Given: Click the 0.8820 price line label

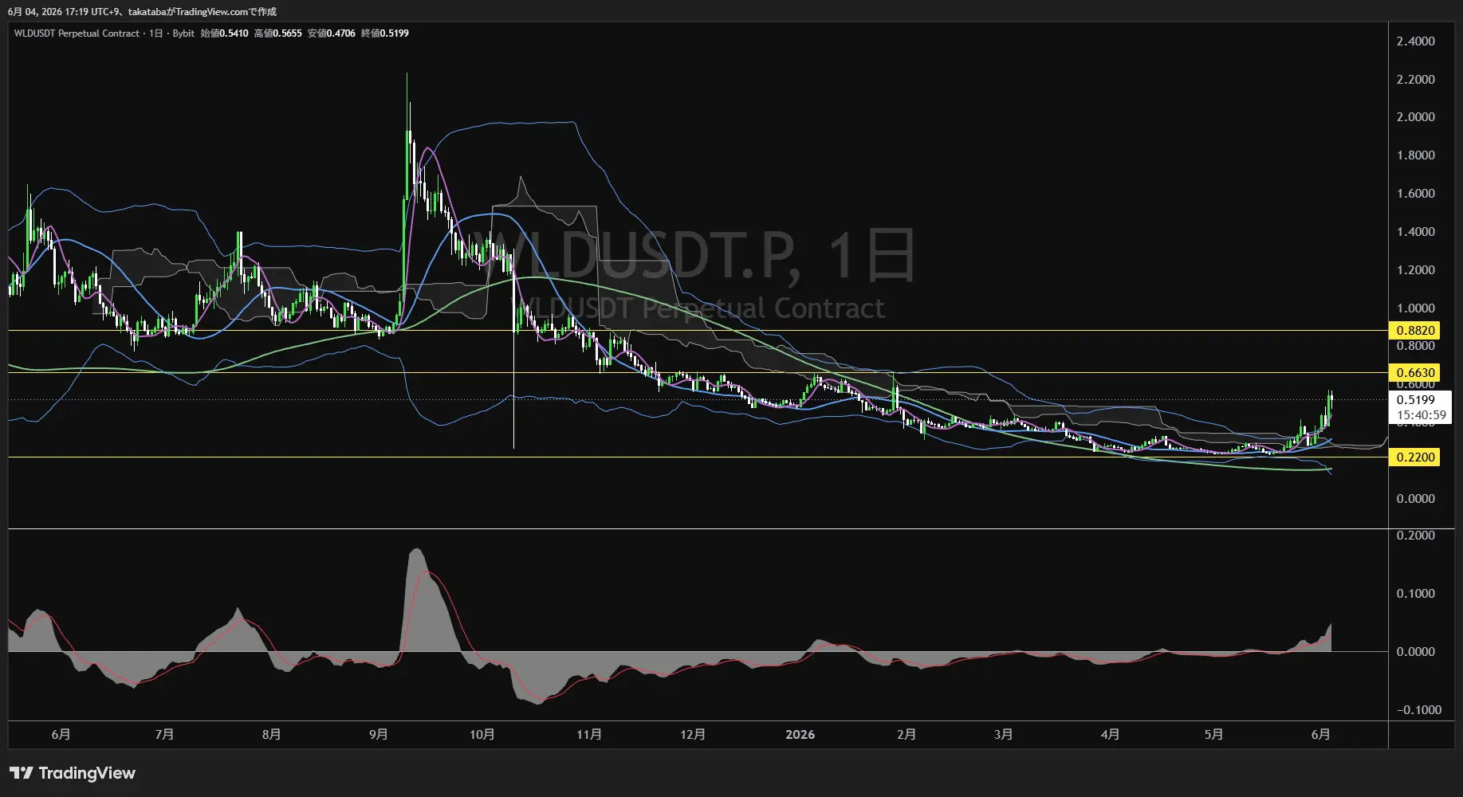Looking at the screenshot, I should pyautogui.click(x=1415, y=330).
